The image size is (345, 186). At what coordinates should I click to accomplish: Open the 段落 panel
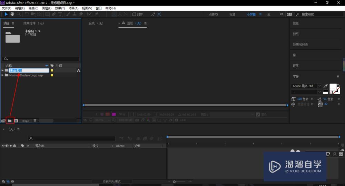(x=296, y=66)
